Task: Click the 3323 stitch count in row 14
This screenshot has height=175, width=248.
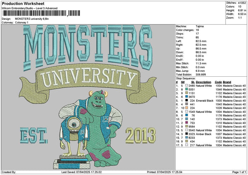Action: click(192, 134)
